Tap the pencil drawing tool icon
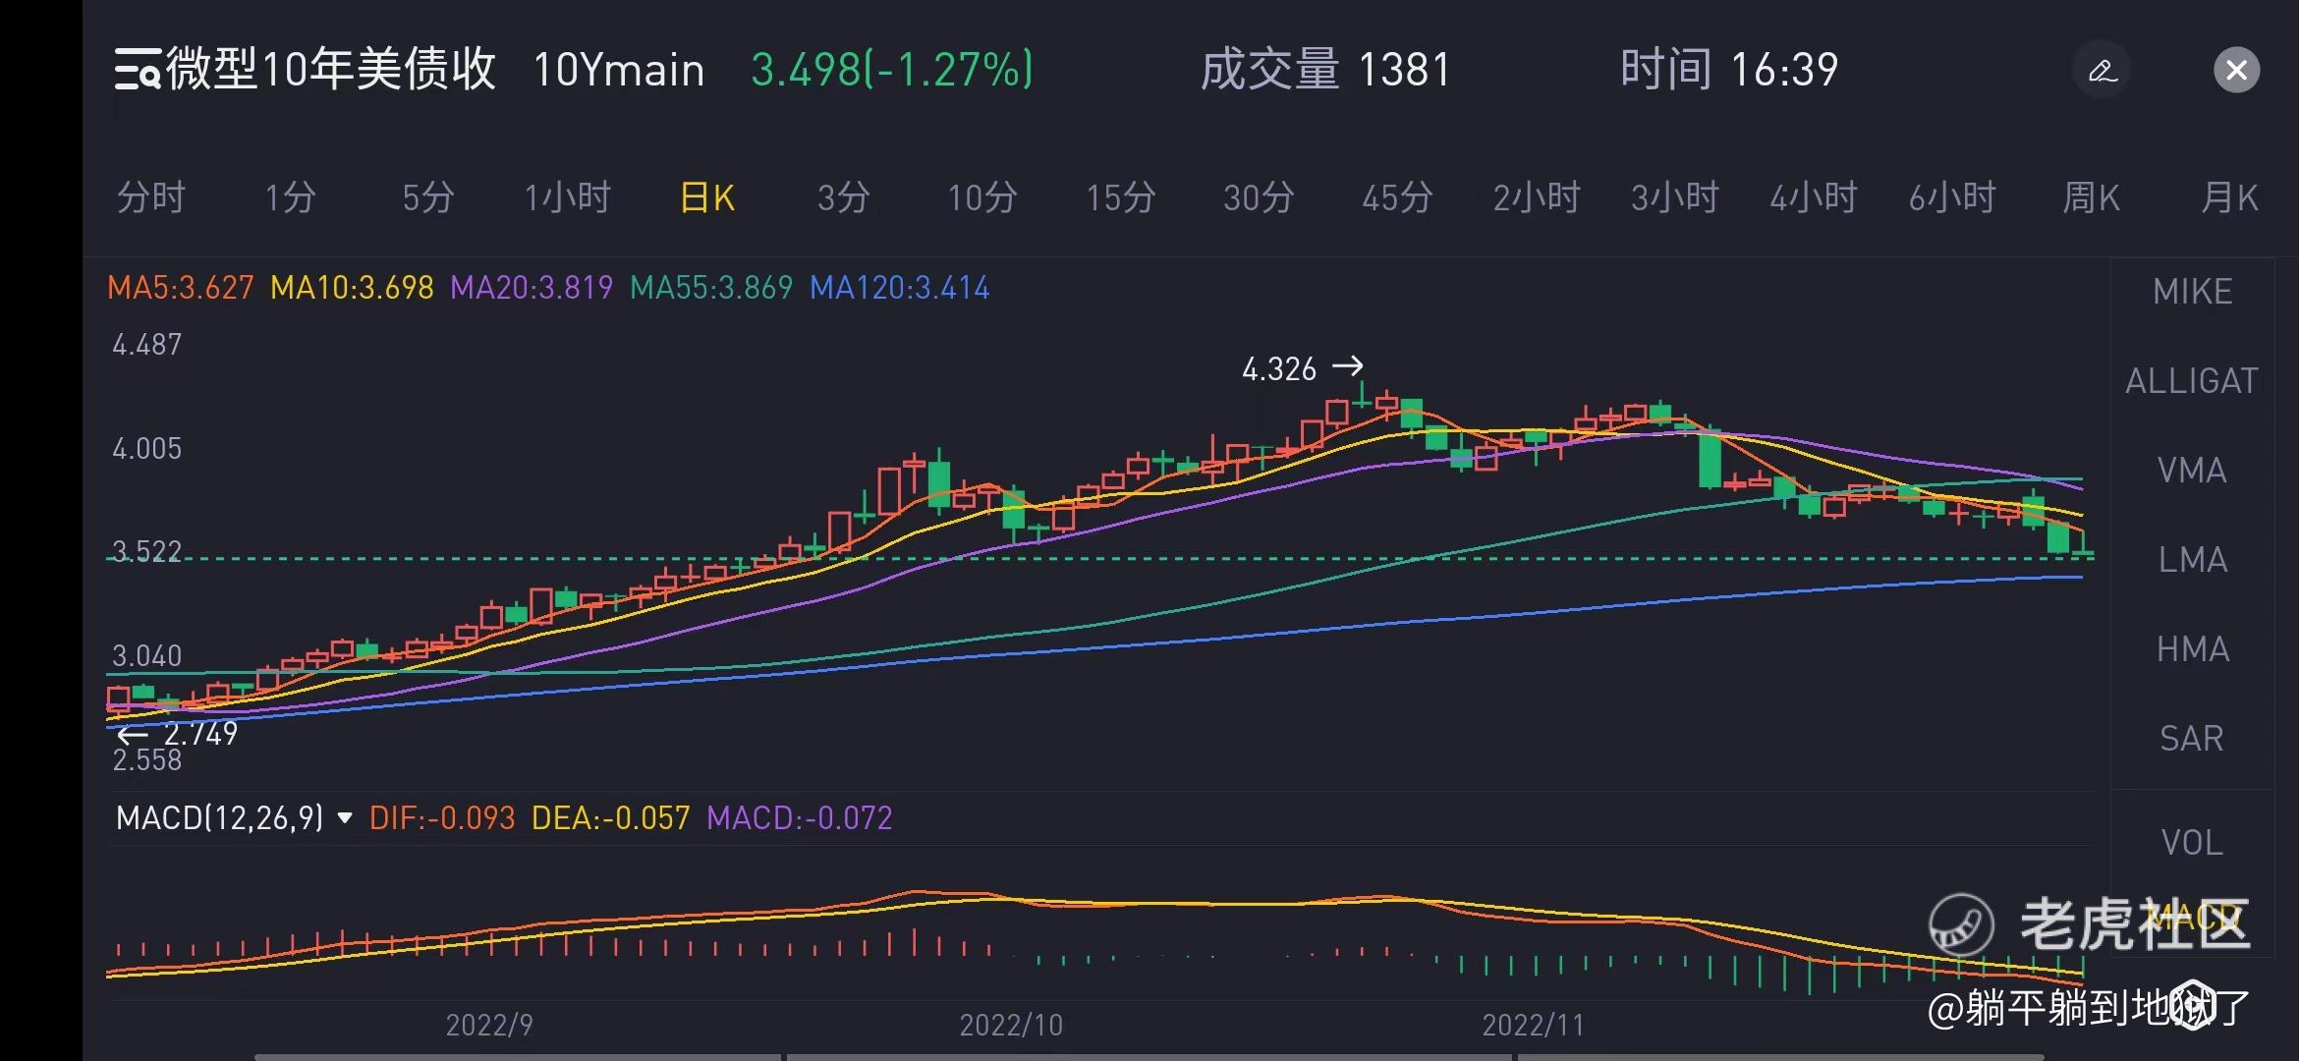 point(2102,71)
